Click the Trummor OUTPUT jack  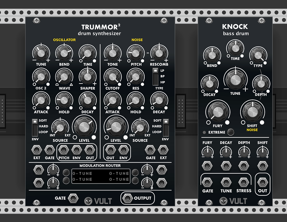(x=128, y=198)
